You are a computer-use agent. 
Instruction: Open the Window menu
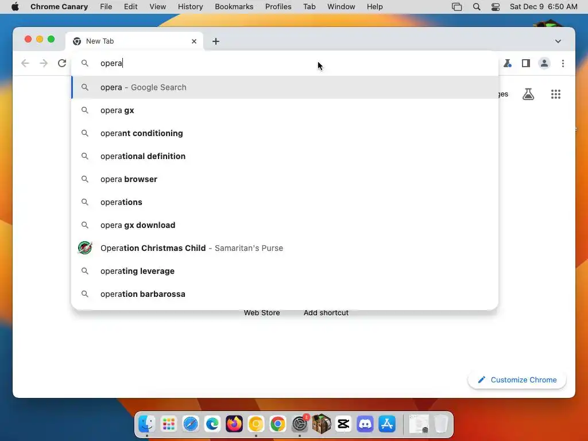tap(341, 7)
